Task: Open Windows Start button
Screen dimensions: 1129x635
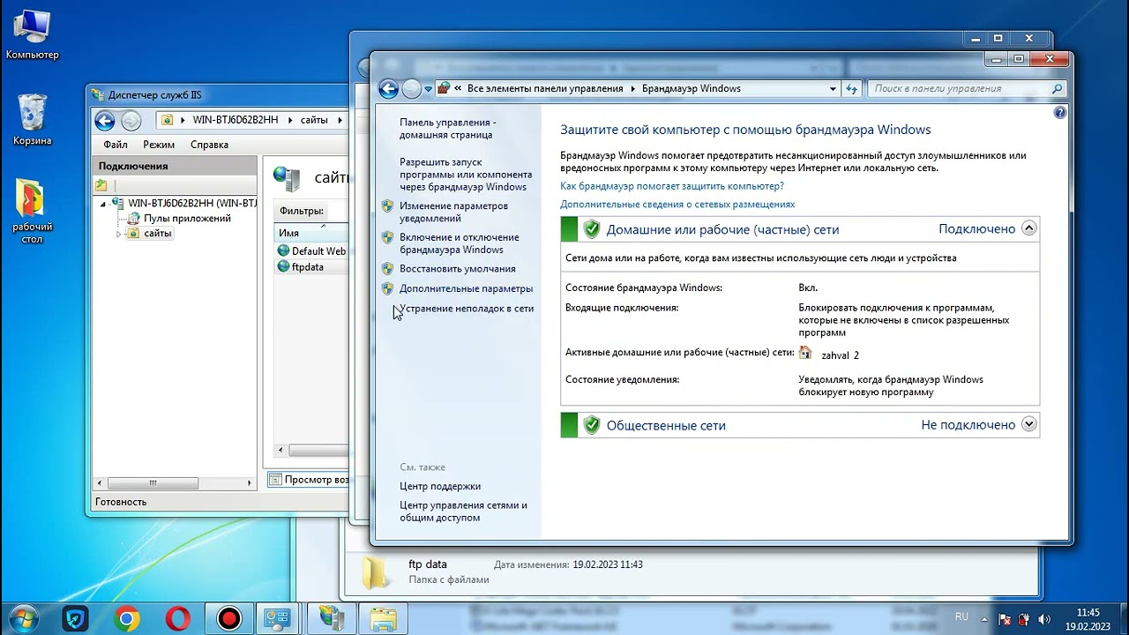Action: tap(24, 618)
